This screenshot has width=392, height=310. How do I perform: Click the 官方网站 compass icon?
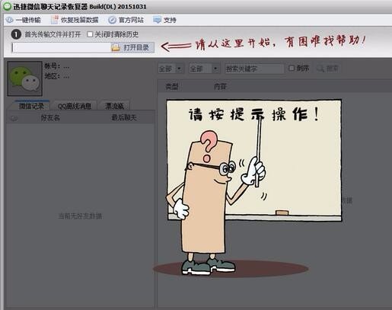click(x=112, y=20)
